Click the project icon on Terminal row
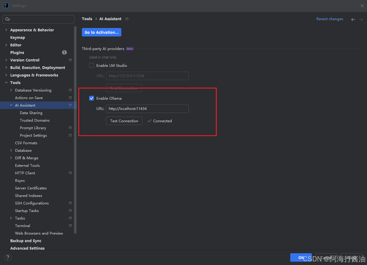This screenshot has width=367, height=265. [x=70, y=226]
